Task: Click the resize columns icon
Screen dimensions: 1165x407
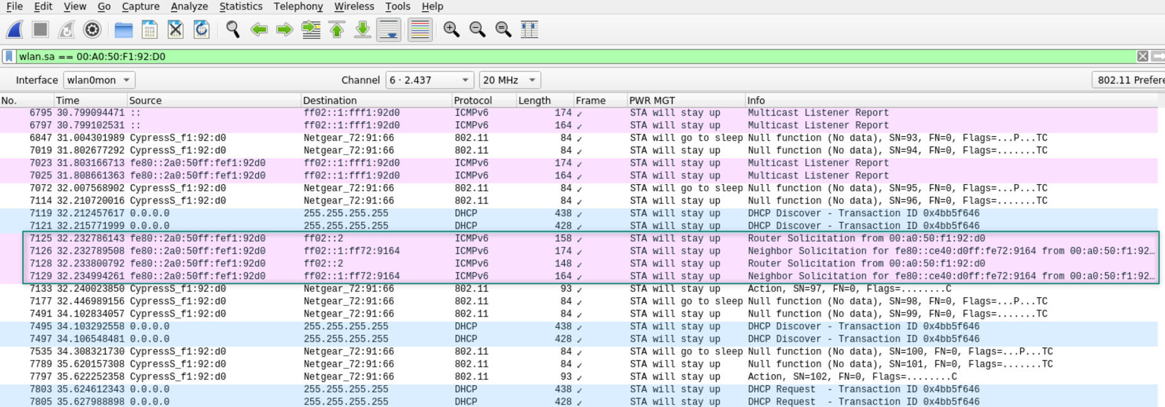Action: coord(530,30)
